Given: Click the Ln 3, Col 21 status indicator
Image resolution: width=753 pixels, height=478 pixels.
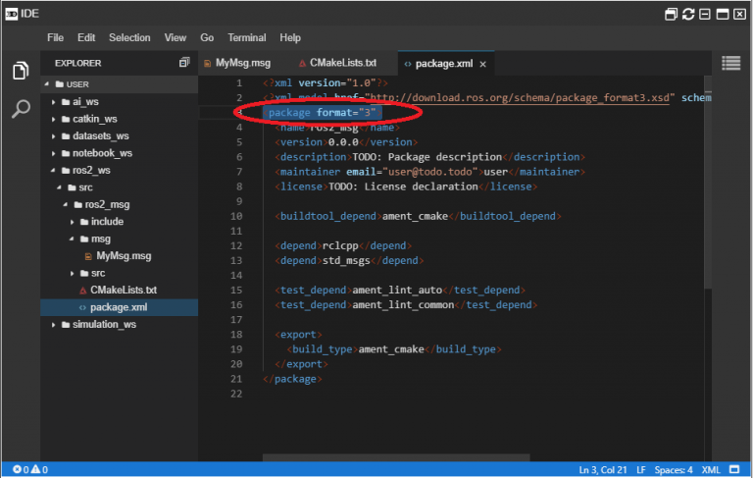Looking at the screenshot, I should click(602, 470).
